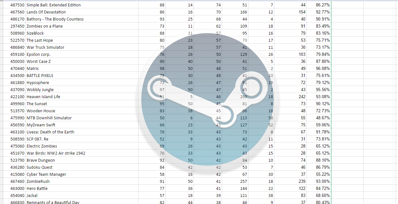Click the 'SCP 087. Re' cell

click(82, 139)
